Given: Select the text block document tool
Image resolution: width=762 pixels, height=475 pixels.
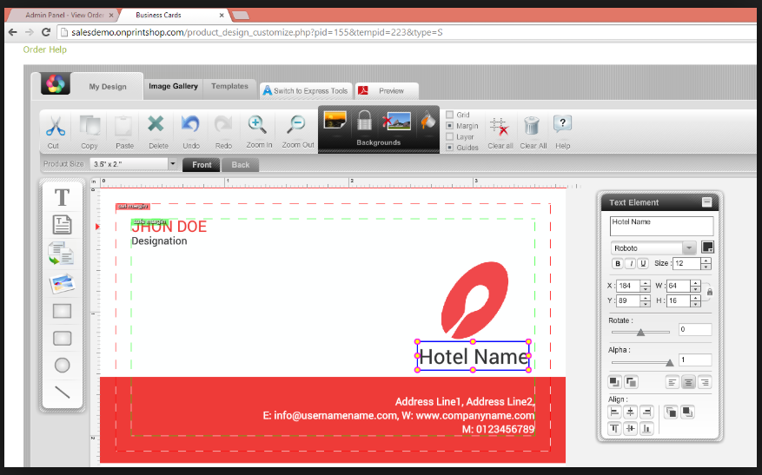Looking at the screenshot, I should coord(62,225).
